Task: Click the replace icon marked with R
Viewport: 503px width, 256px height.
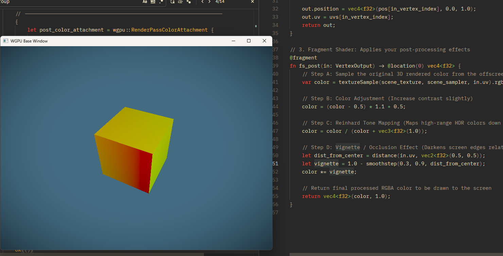Action: (172, 2)
